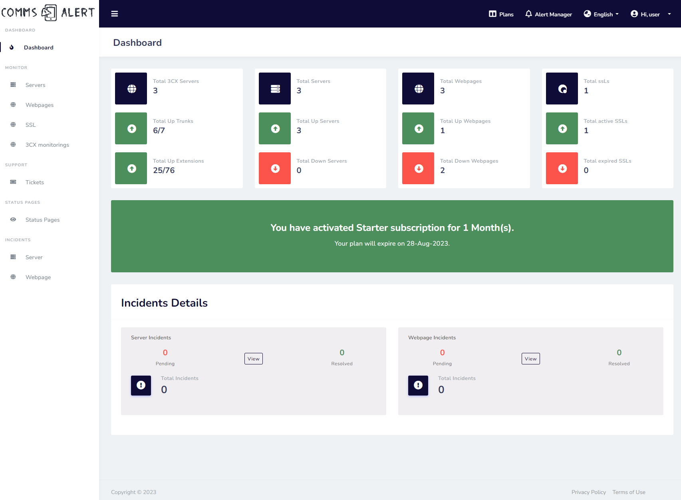
Task: Click the Alert Manager bell icon
Action: [x=528, y=14]
